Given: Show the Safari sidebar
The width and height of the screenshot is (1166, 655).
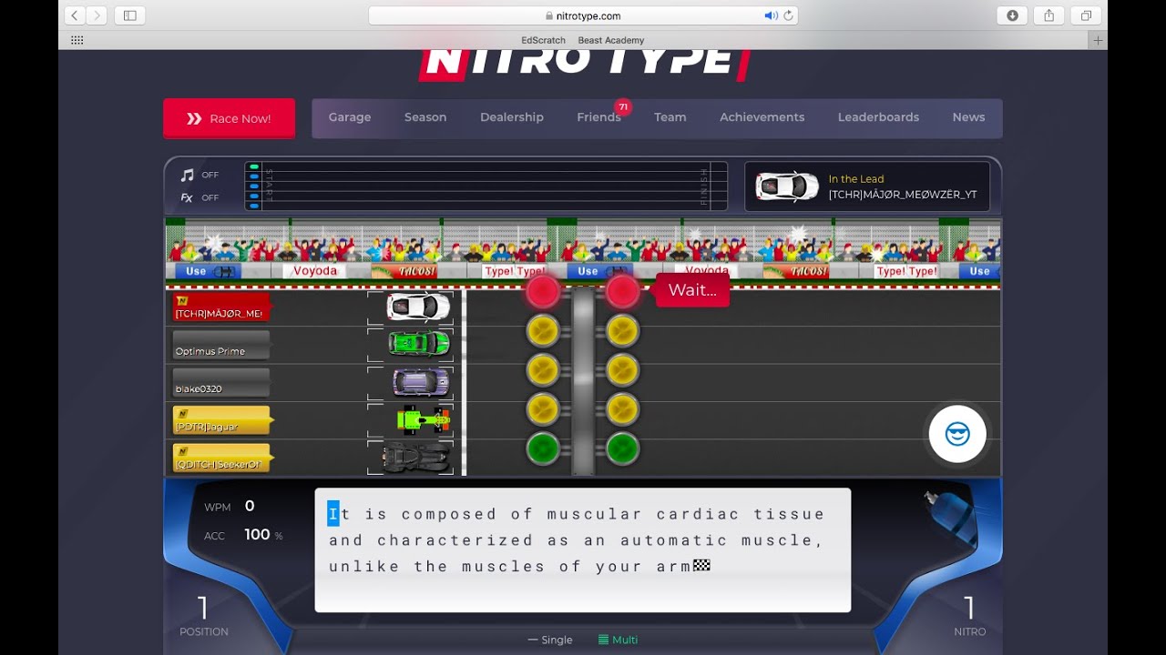Looking at the screenshot, I should click(x=129, y=15).
